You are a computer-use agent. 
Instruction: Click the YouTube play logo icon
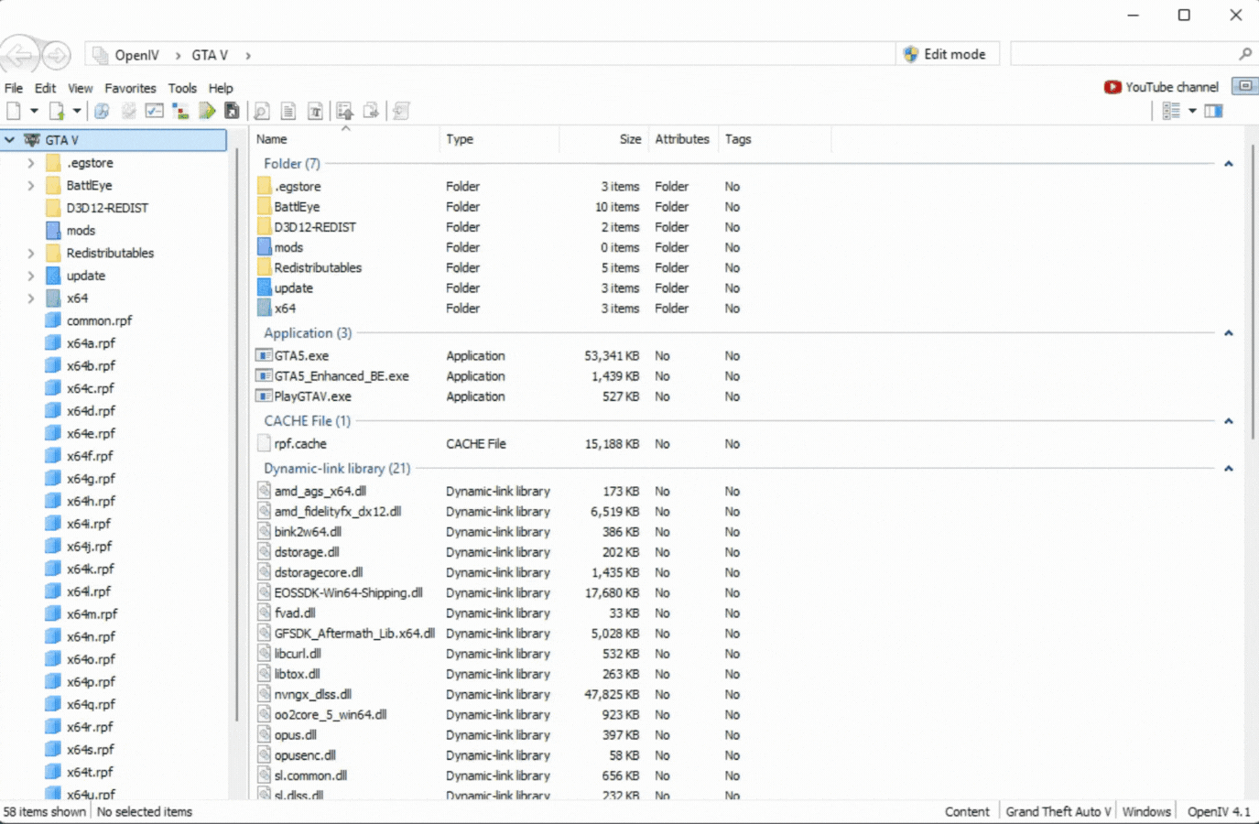coord(1112,87)
